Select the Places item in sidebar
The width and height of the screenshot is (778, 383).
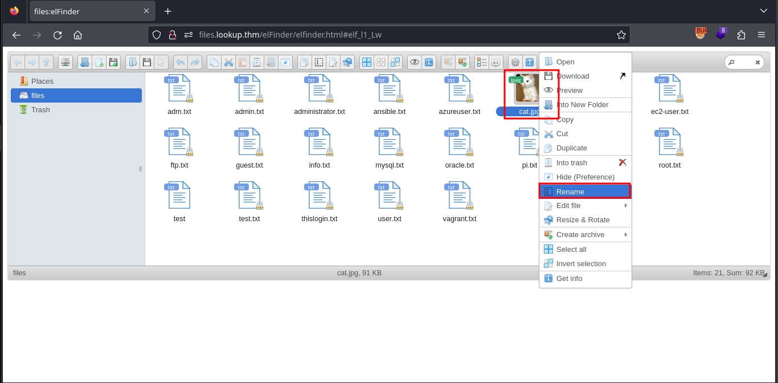[42, 82]
